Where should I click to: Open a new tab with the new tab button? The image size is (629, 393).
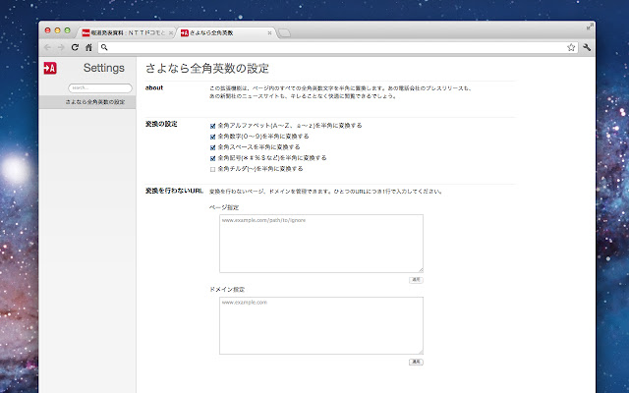click(284, 33)
